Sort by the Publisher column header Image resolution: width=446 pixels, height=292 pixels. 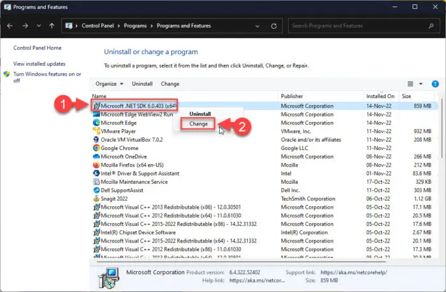coord(292,96)
